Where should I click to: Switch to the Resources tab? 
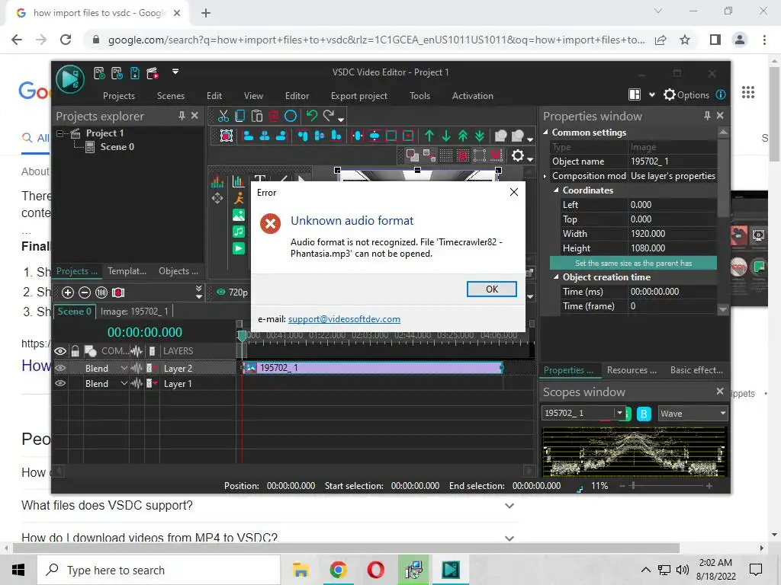[x=631, y=370]
